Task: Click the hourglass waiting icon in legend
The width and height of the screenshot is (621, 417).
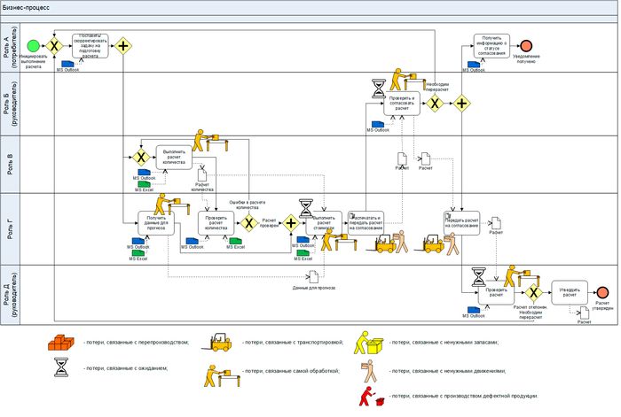Action: [64, 367]
